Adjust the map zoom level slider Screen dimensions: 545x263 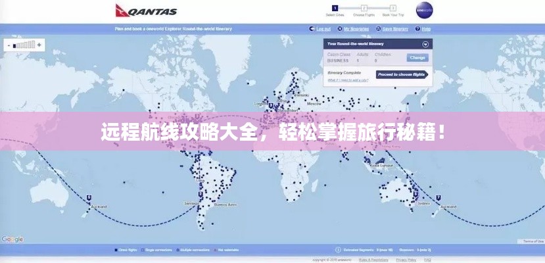tap(24, 45)
